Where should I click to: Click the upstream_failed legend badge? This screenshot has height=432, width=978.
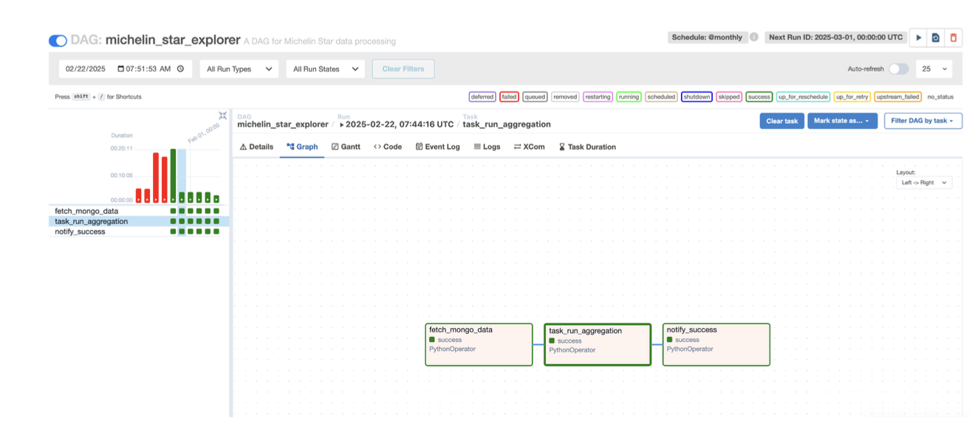click(x=897, y=97)
